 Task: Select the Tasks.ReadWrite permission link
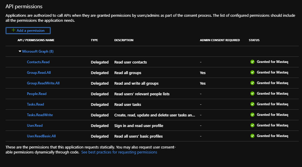click(x=40, y=115)
